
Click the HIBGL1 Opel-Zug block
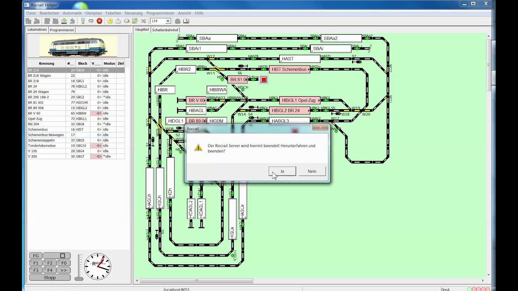tap(299, 100)
